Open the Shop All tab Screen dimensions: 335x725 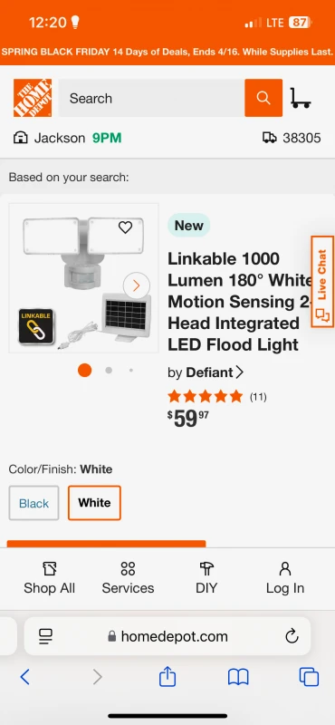click(x=50, y=578)
